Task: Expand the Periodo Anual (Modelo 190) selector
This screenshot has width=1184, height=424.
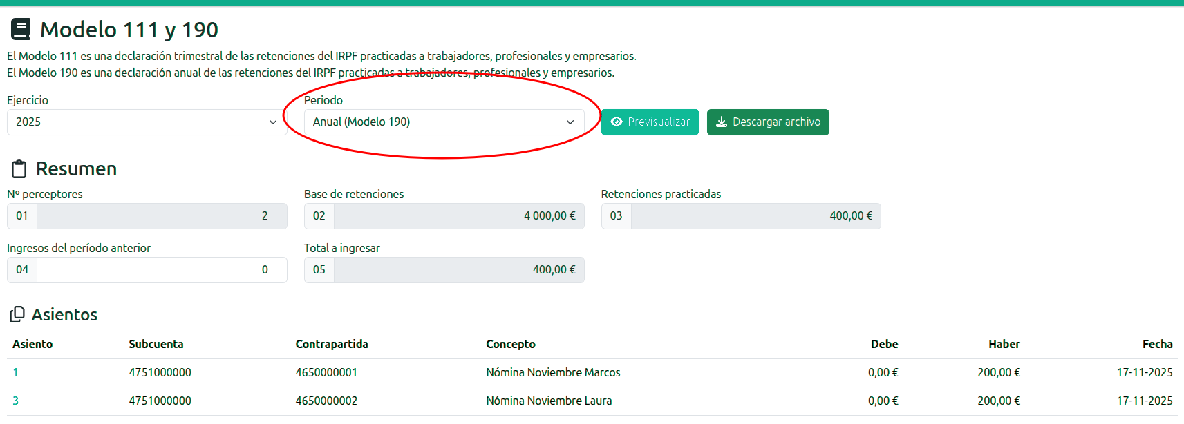Action: pyautogui.click(x=444, y=122)
